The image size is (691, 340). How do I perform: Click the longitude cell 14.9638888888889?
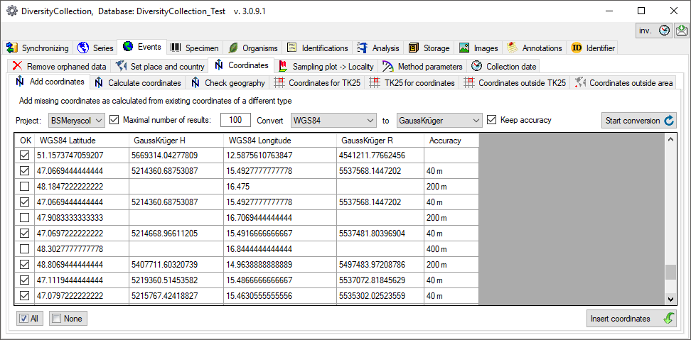click(279, 264)
